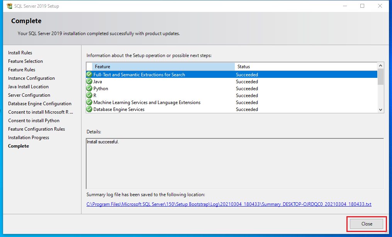Select the Java feature row
This screenshot has height=237, width=392.
pos(162,82)
